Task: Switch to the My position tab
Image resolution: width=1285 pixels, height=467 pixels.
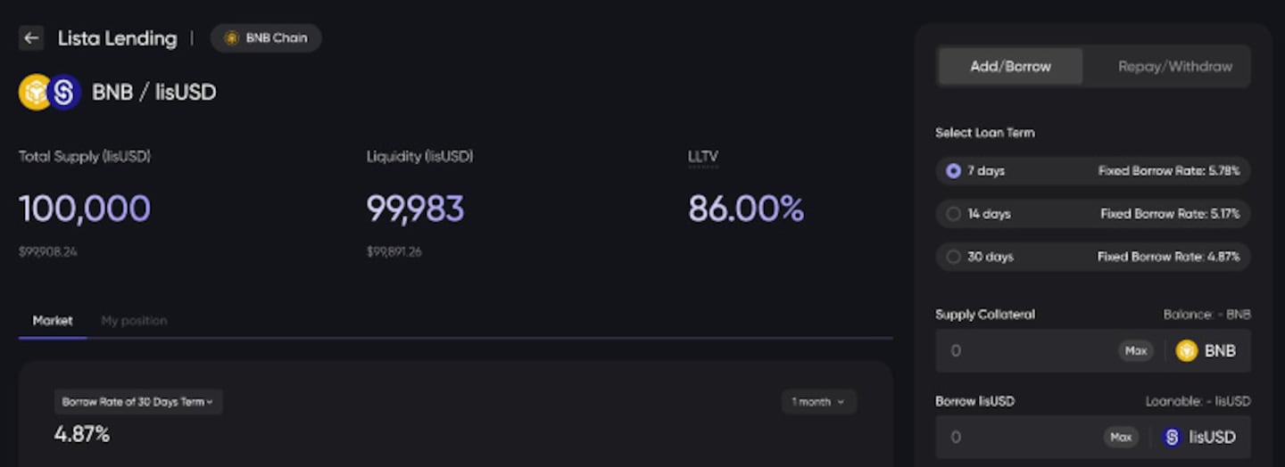Action: point(134,321)
